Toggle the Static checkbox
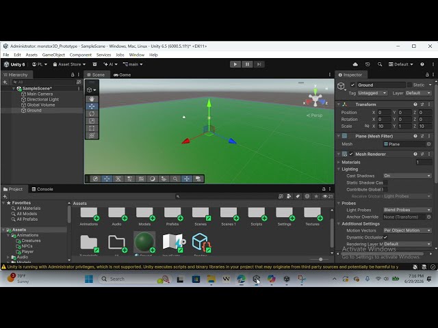 click(x=409, y=85)
